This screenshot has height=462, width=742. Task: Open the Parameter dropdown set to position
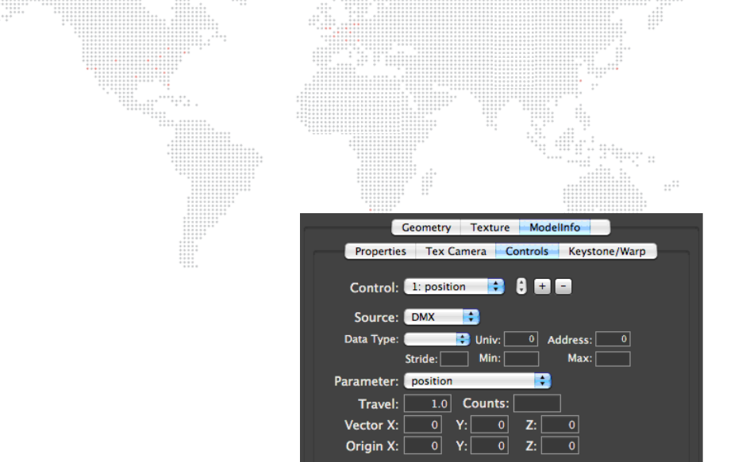click(x=477, y=380)
